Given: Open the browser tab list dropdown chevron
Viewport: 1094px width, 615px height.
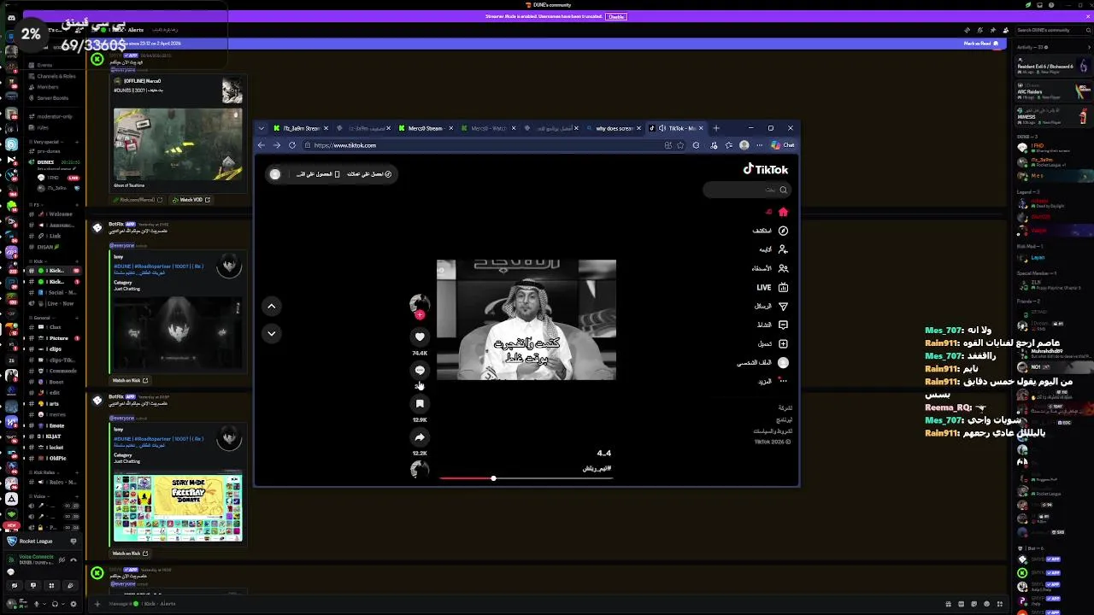Looking at the screenshot, I should point(263,128).
